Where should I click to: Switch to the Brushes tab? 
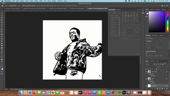click(119, 10)
